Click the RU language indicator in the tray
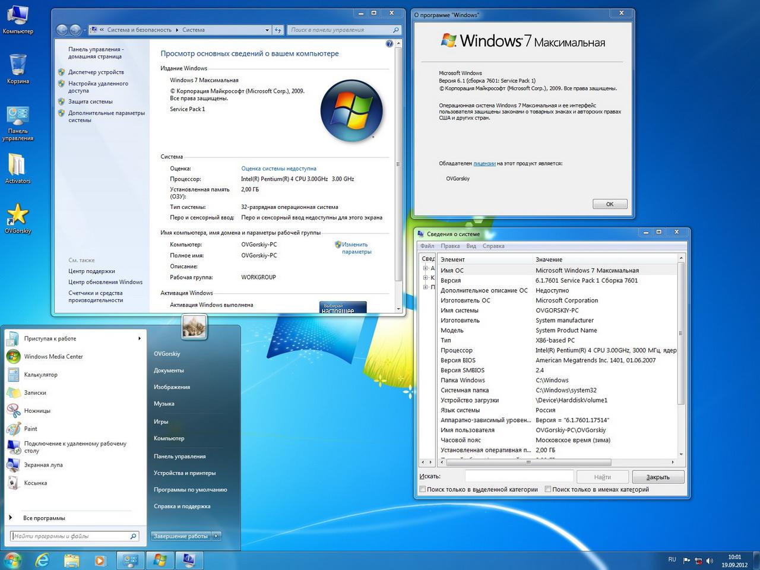 [672, 560]
